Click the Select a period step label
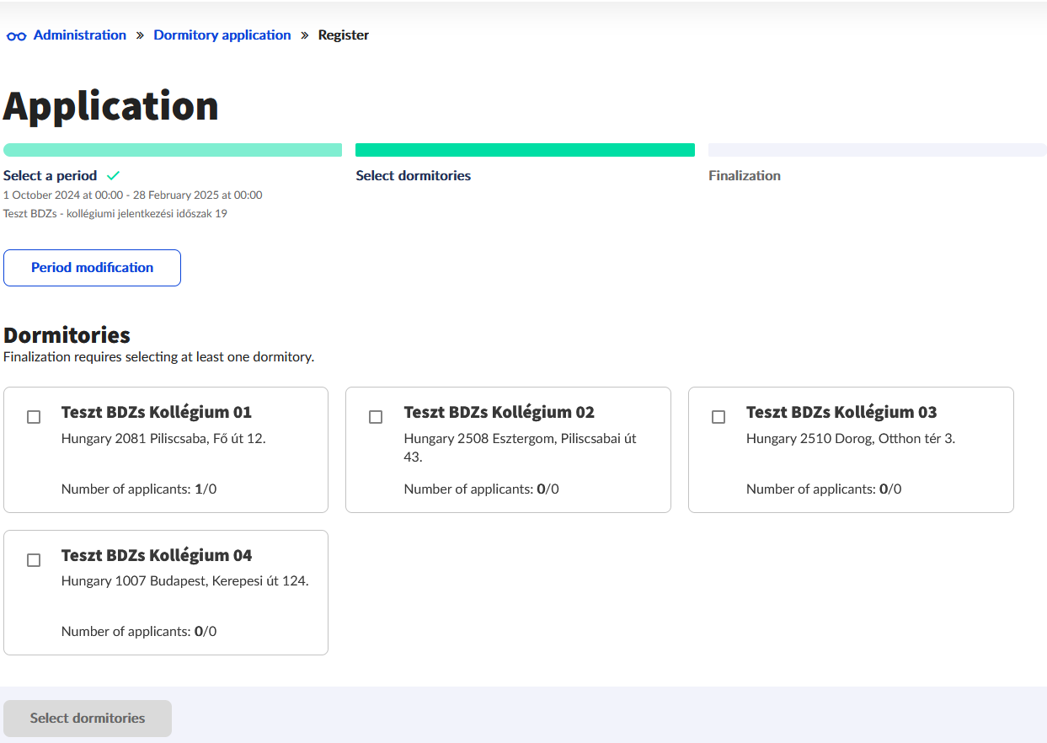Image resolution: width=1047 pixels, height=743 pixels. coord(51,176)
